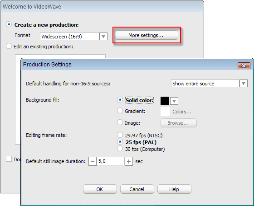The width and height of the screenshot is (254, 206).
Task: Choose 25 fps (PAL) frame rate
Action: point(120,142)
